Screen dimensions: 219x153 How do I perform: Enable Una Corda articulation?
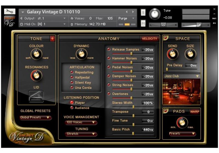(72, 88)
